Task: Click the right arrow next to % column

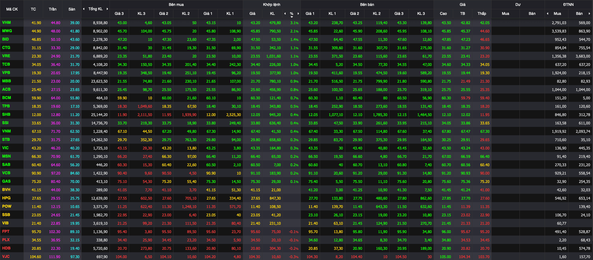Action: coord(298,14)
